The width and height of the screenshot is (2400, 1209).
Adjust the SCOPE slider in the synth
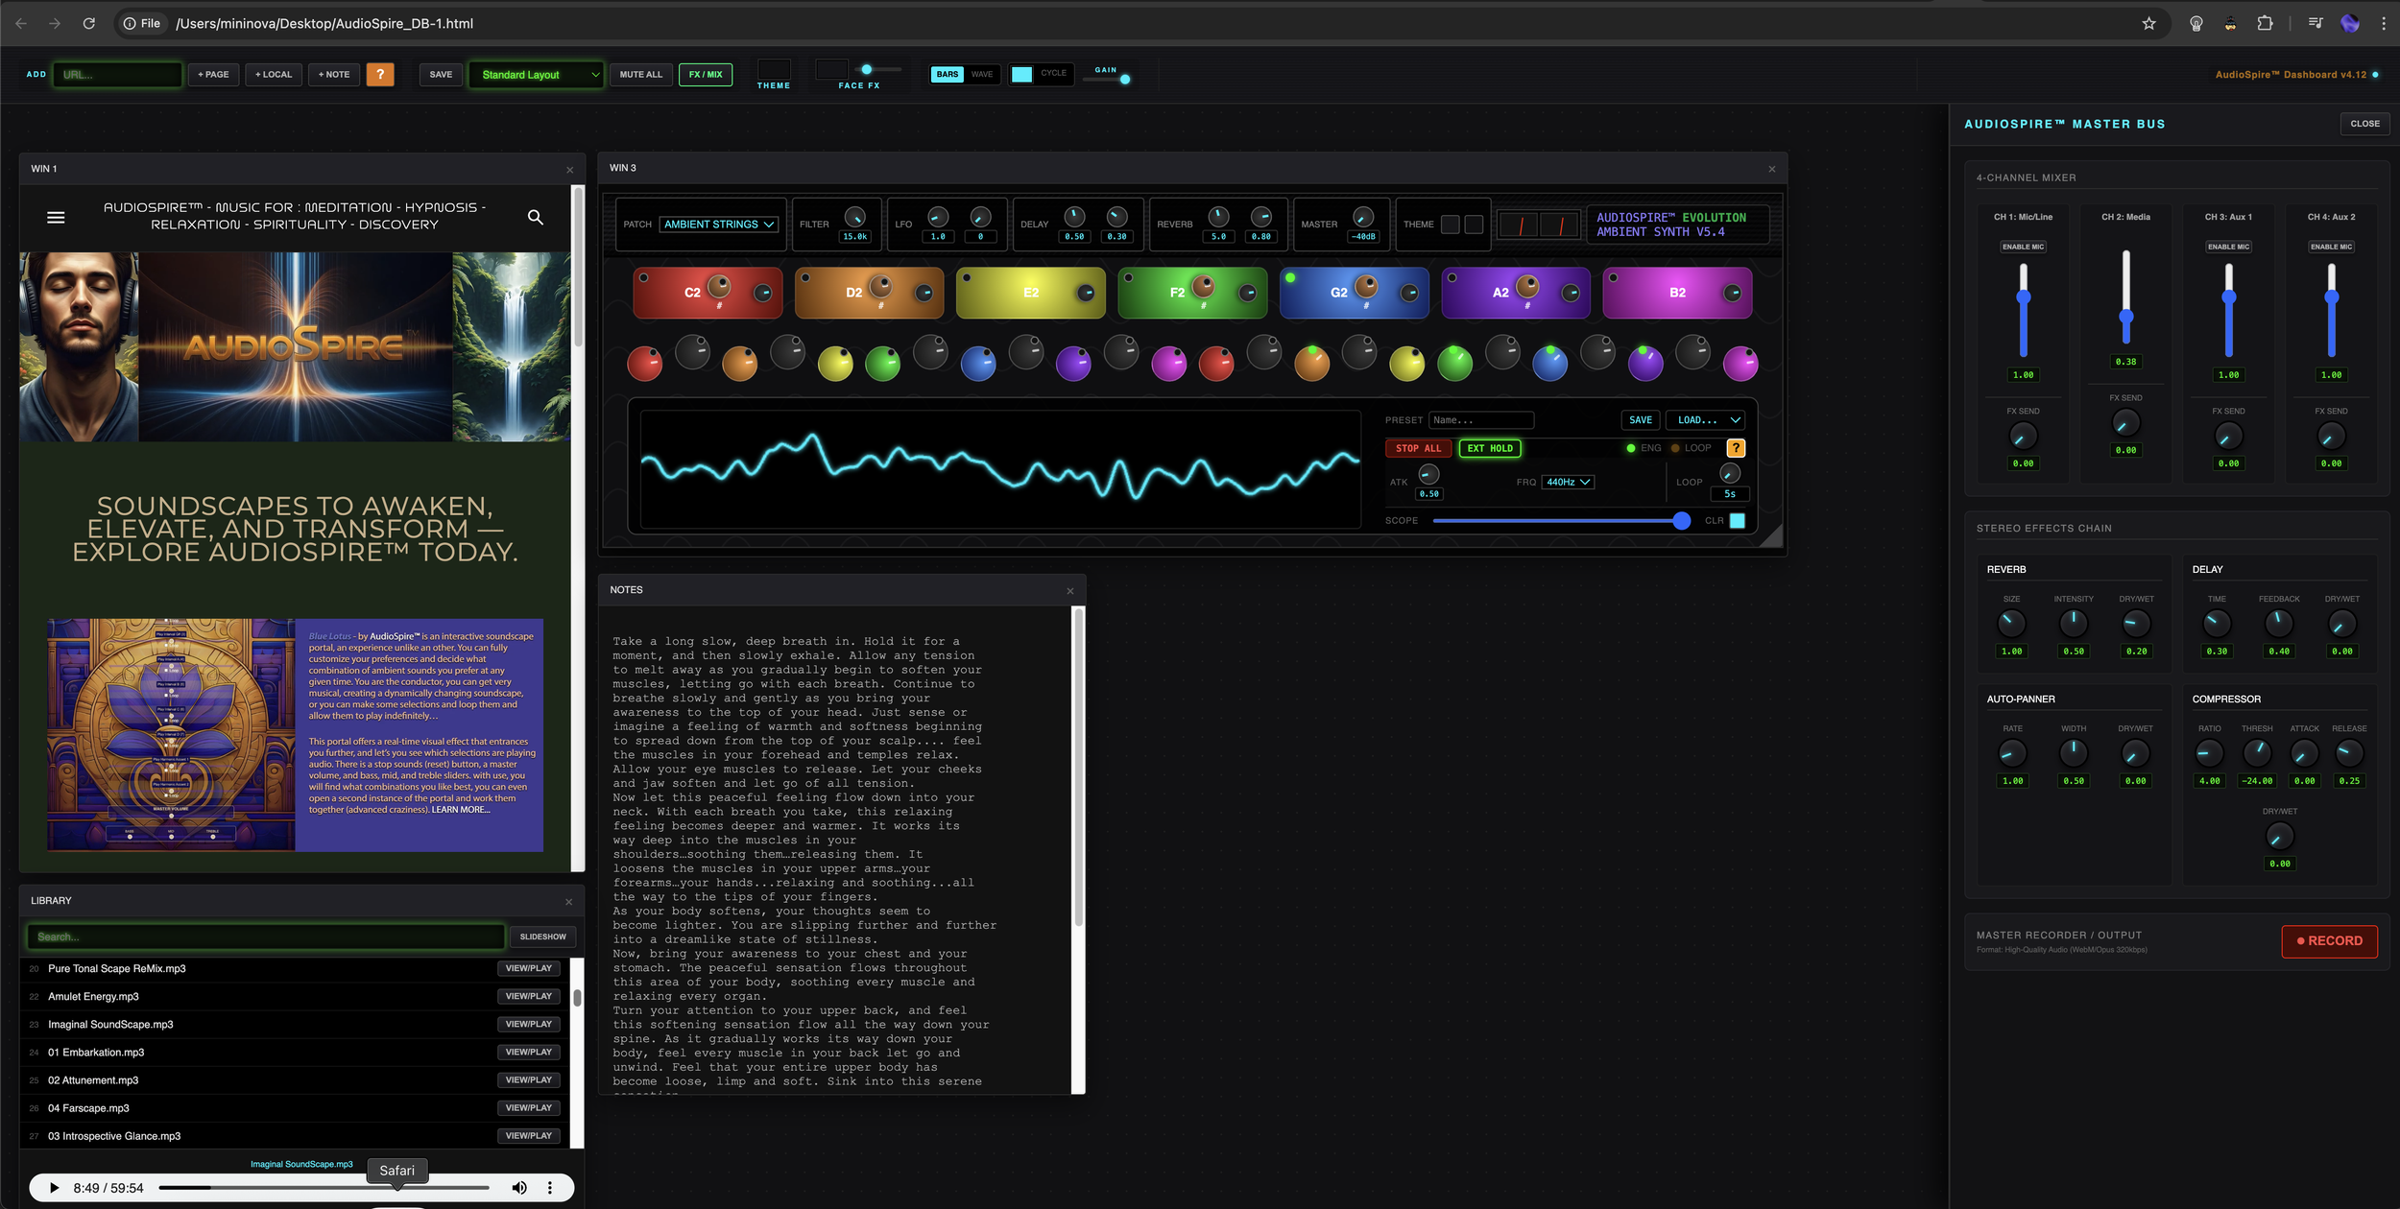[x=1562, y=520]
